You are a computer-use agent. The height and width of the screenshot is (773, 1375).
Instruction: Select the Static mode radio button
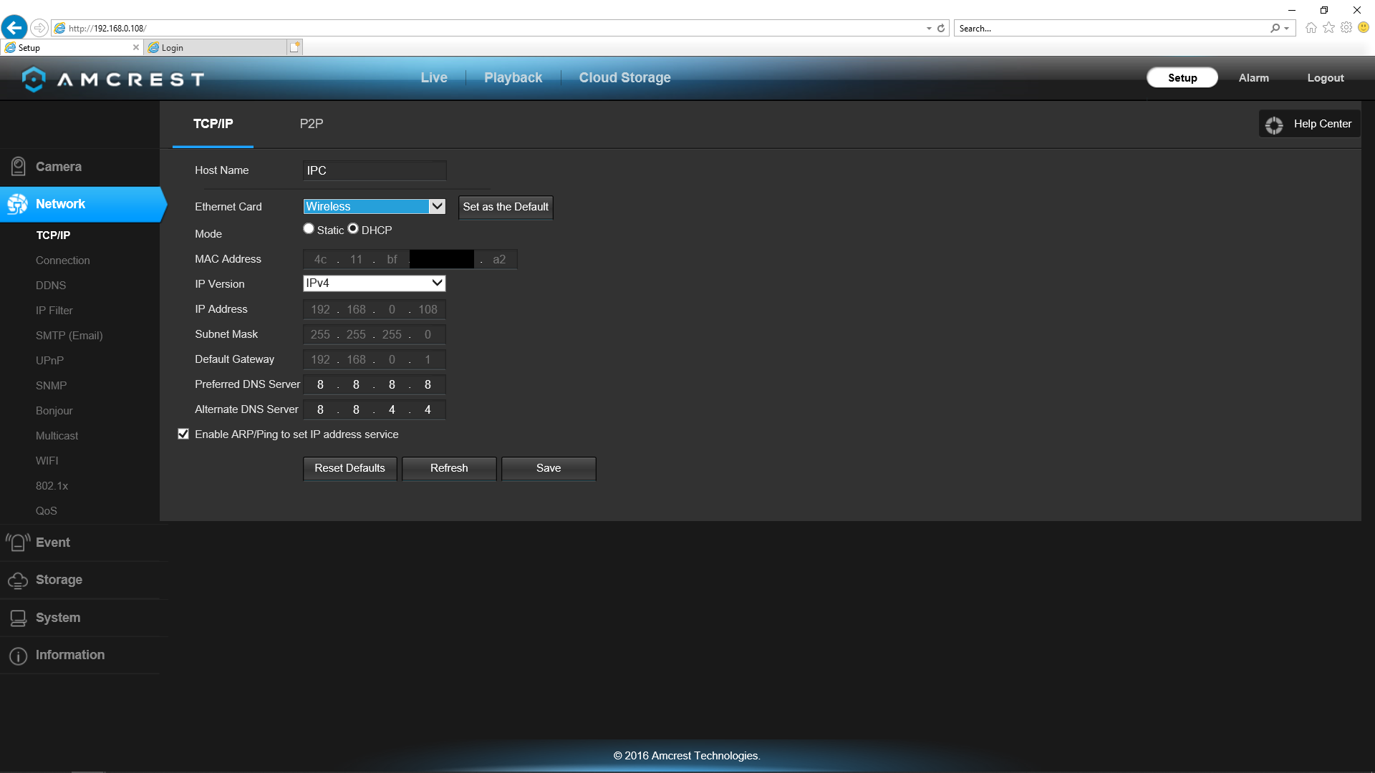(x=309, y=229)
